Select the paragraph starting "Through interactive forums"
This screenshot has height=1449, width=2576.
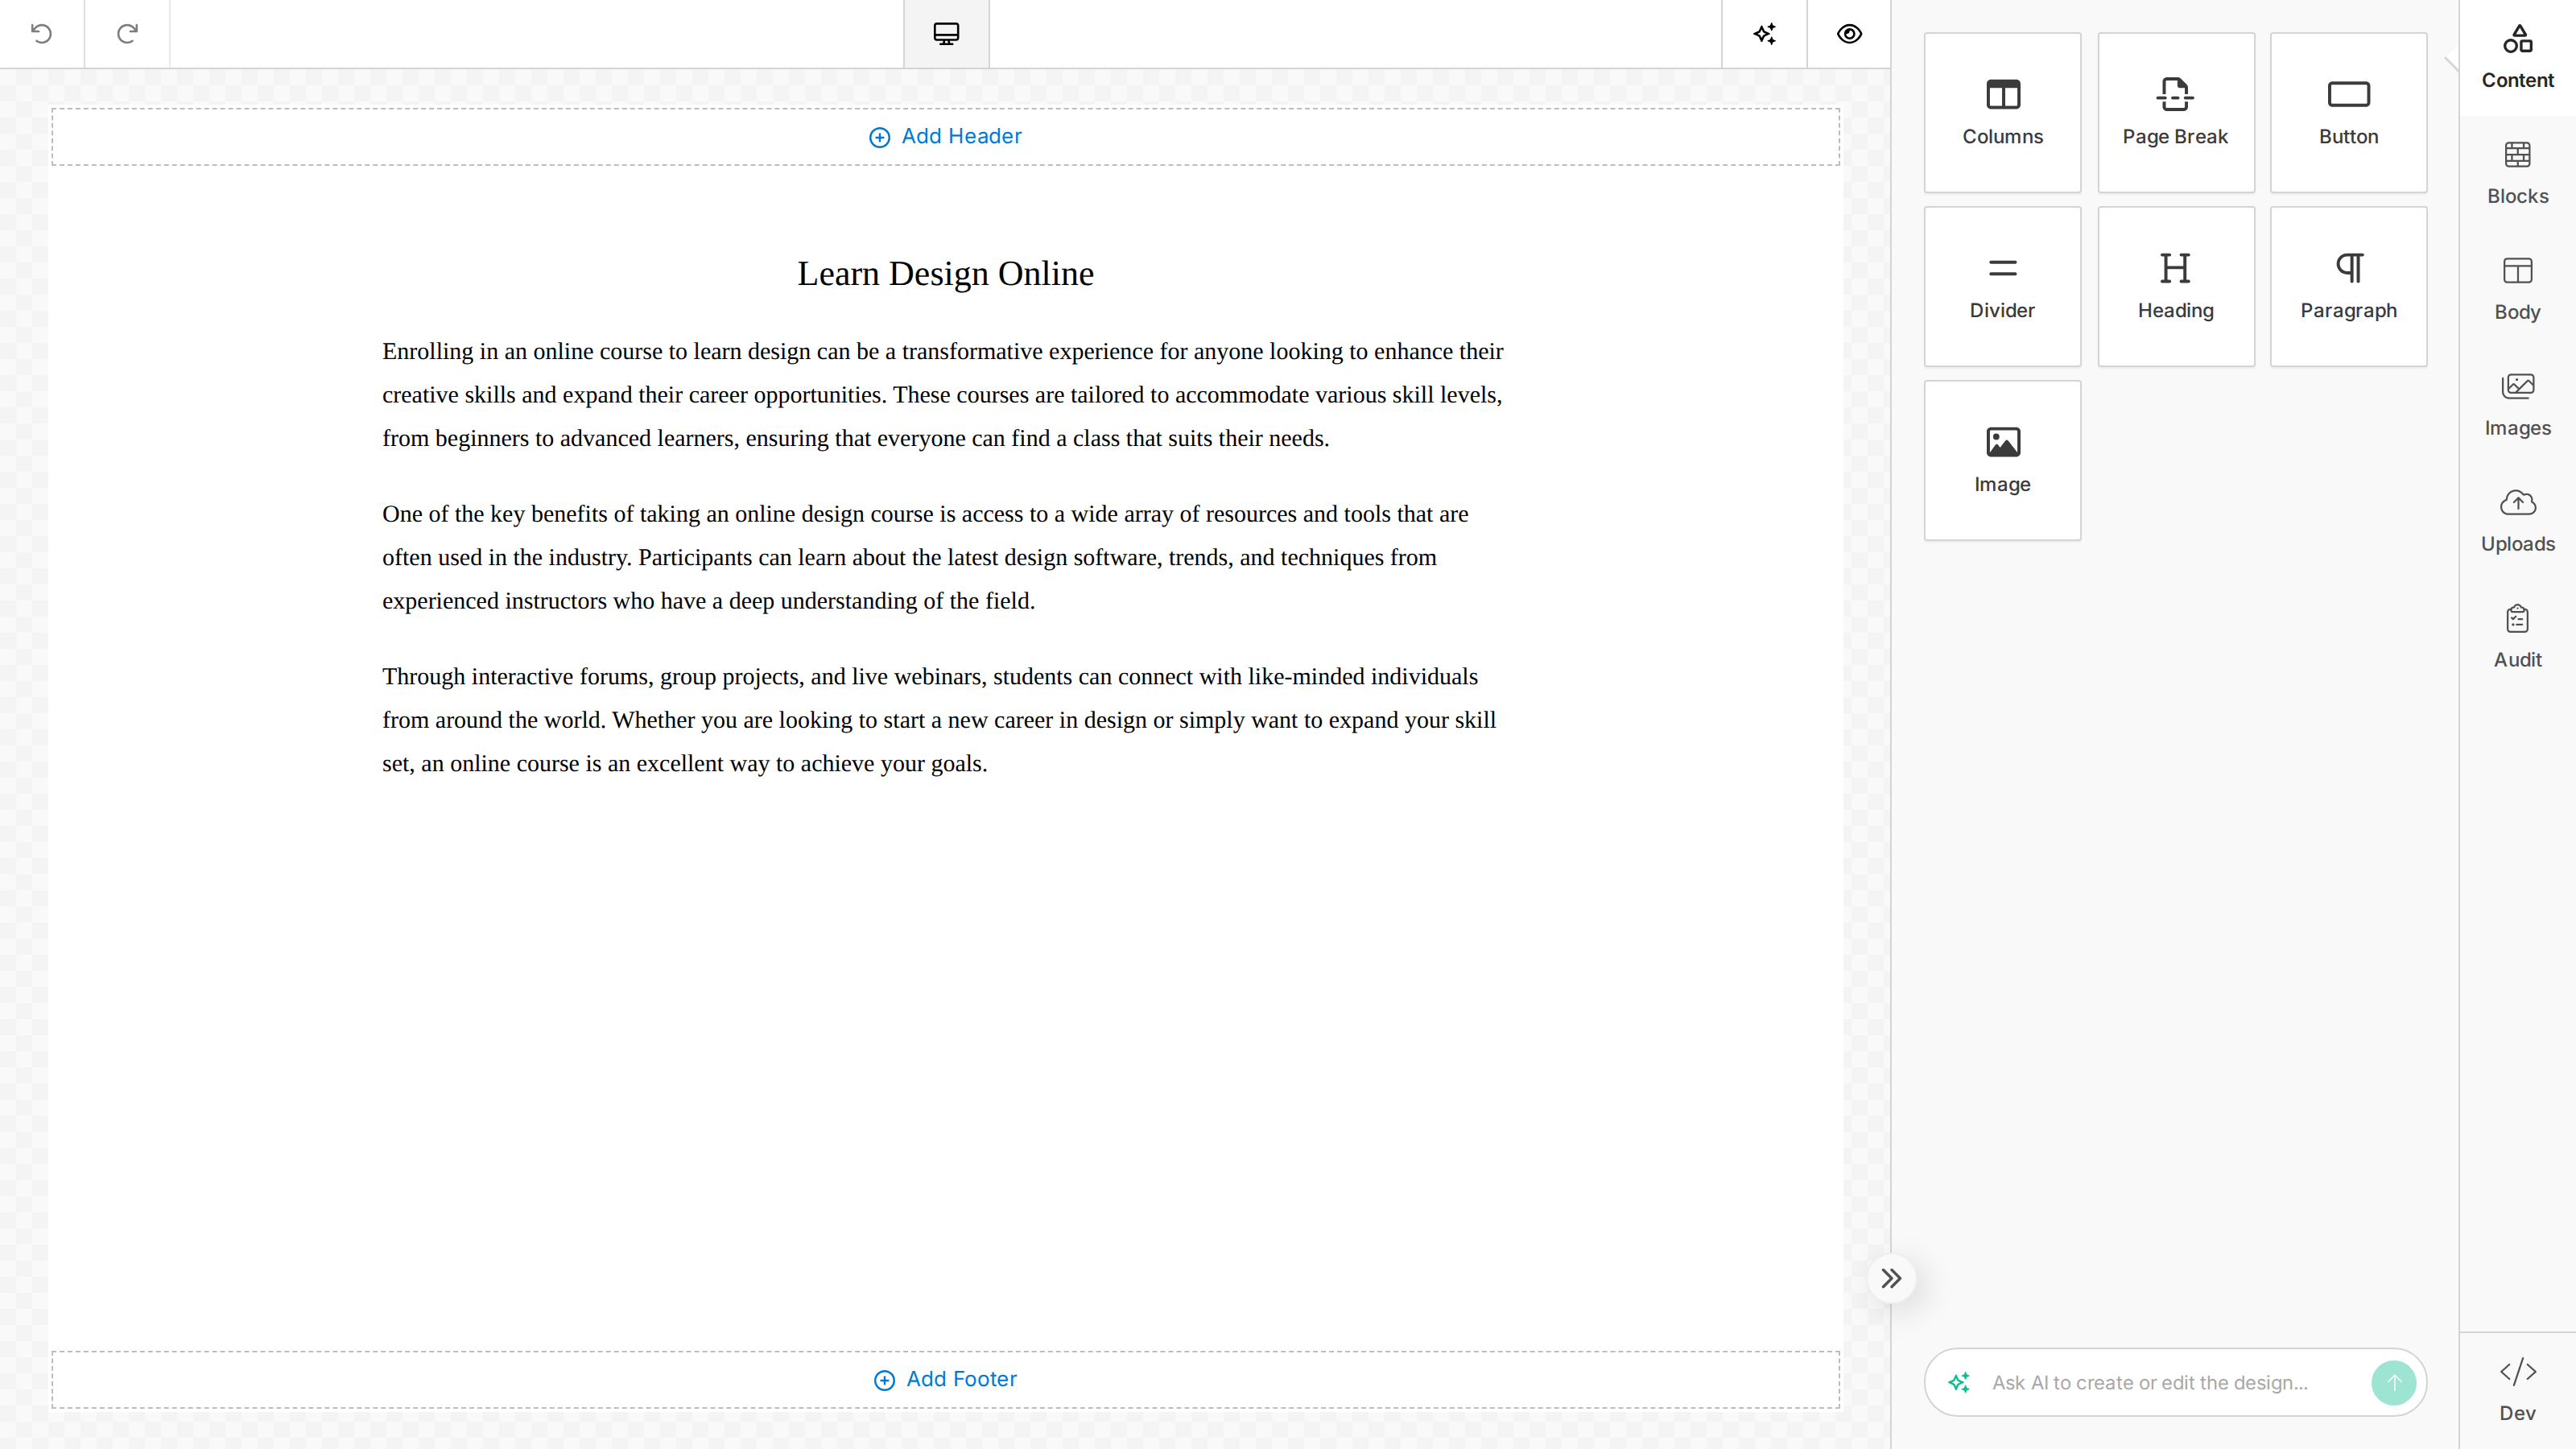pos(939,720)
